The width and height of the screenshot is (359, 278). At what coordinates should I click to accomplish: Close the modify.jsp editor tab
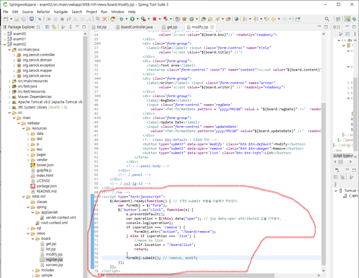tap(212, 27)
